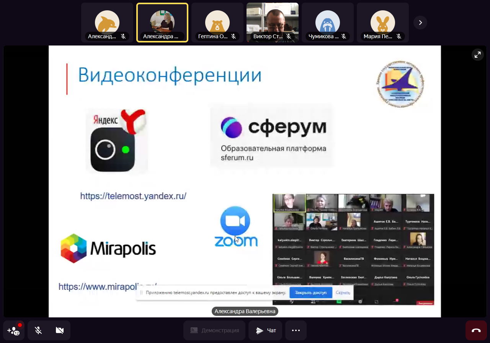Click the Видеоконференции slide heading

click(170, 75)
